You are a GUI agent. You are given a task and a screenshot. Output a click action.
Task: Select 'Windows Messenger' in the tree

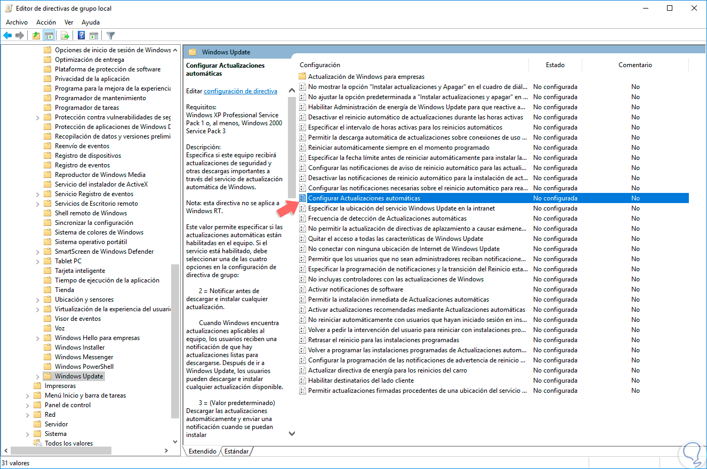click(84, 357)
